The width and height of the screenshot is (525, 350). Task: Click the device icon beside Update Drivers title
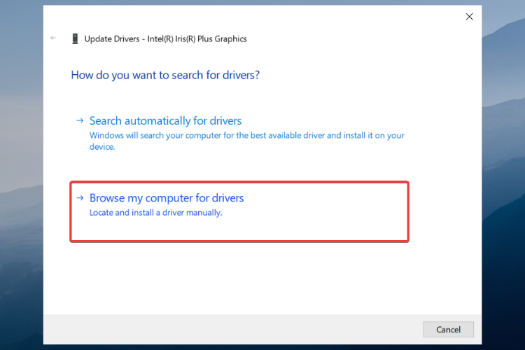click(x=75, y=39)
